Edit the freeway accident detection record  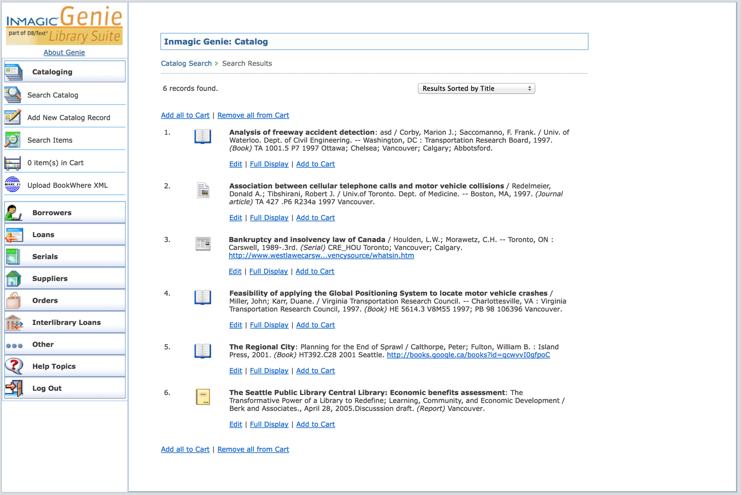pyautogui.click(x=236, y=164)
